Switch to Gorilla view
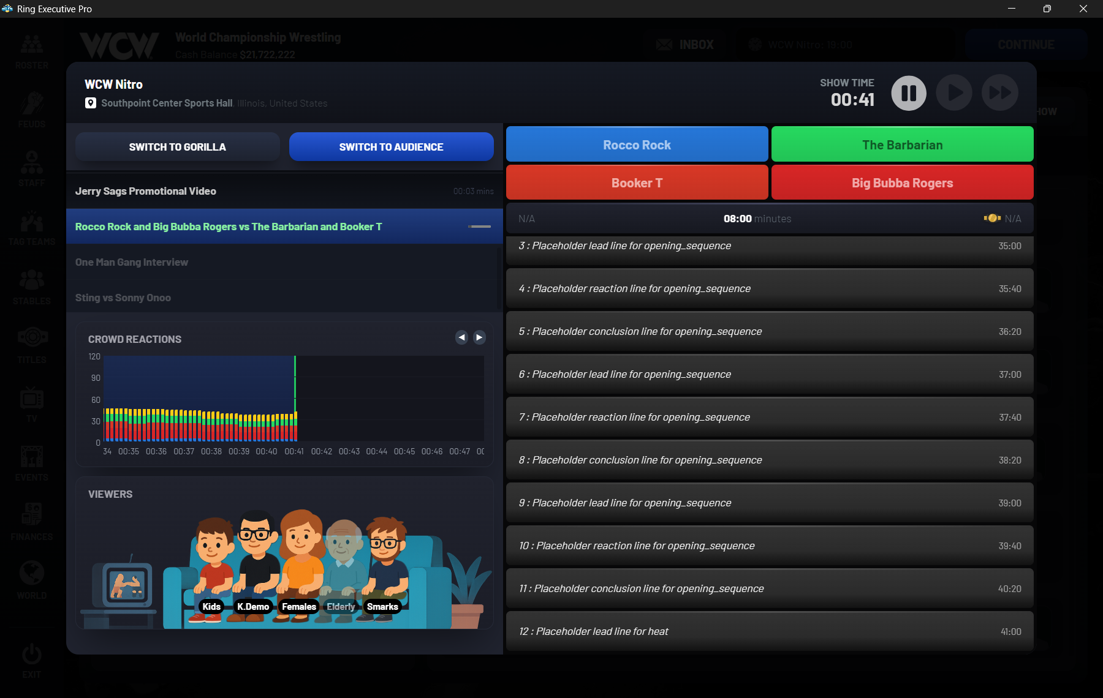Screen dimensions: 1103x698 pyautogui.click(x=177, y=147)
